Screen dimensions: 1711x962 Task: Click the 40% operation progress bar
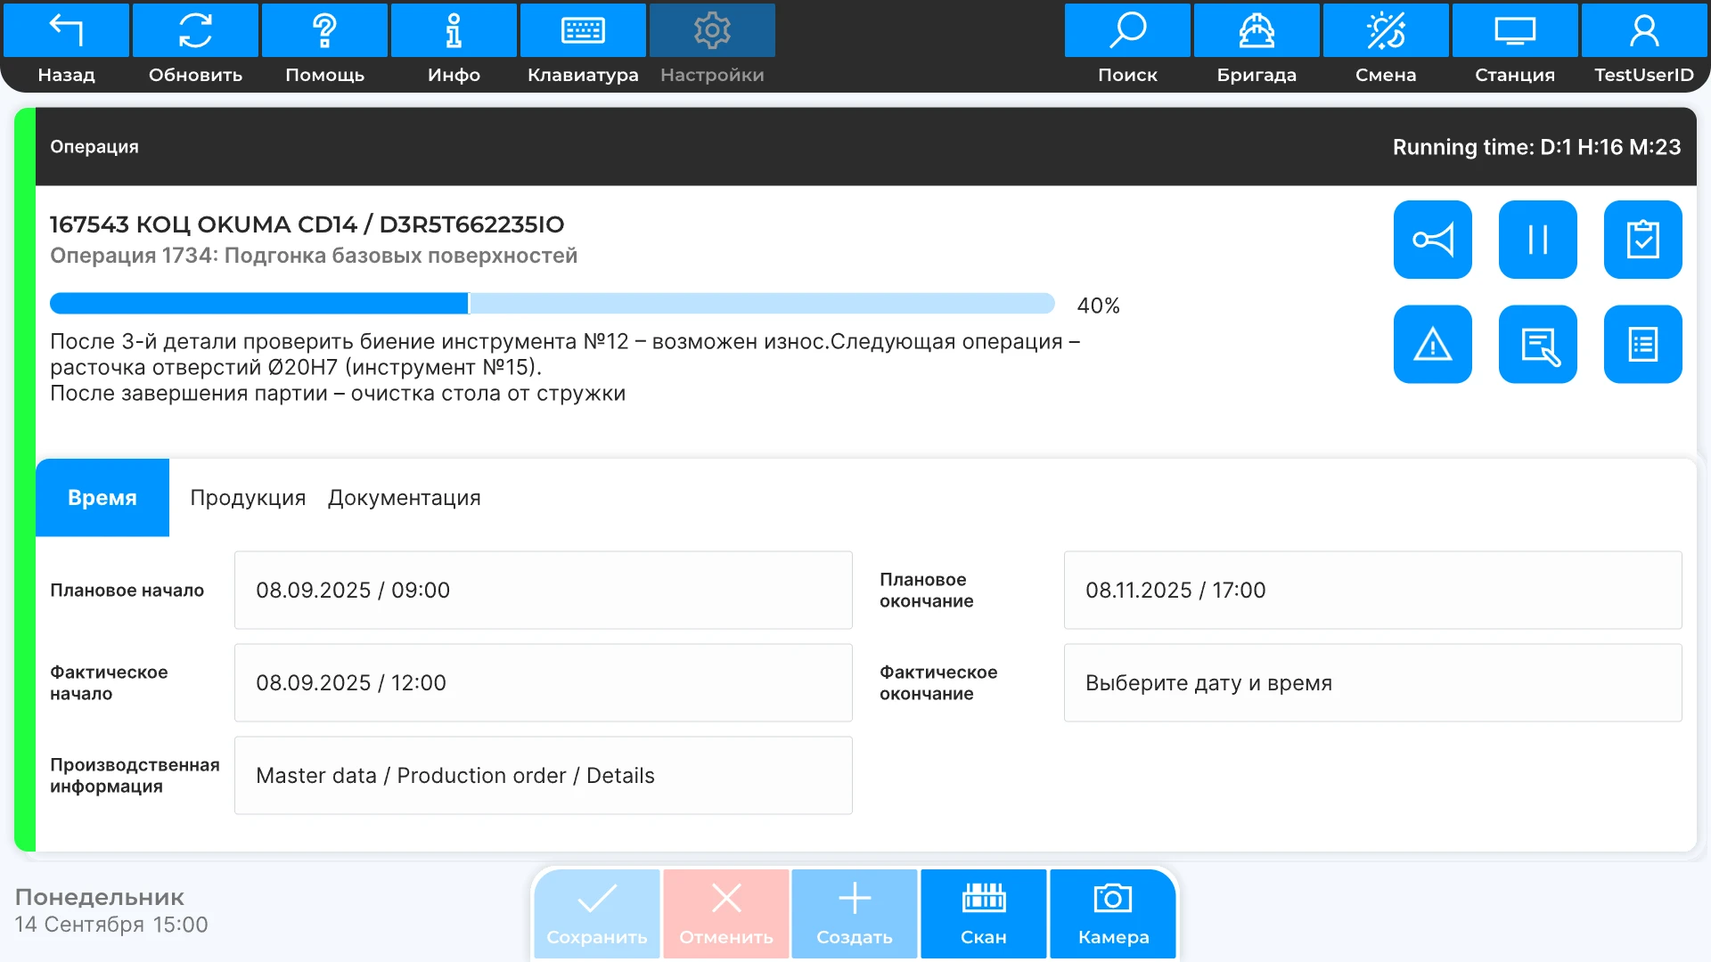click(553, 304)
